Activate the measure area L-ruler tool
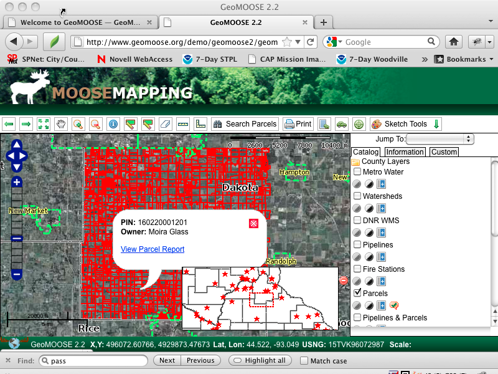Image resolution: width=498 pixels, height=374 pixels. pos(200,124)
